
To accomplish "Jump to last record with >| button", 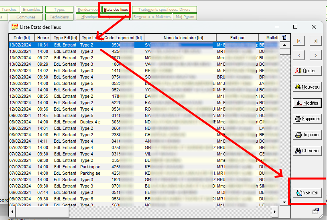I will (316, 41).
